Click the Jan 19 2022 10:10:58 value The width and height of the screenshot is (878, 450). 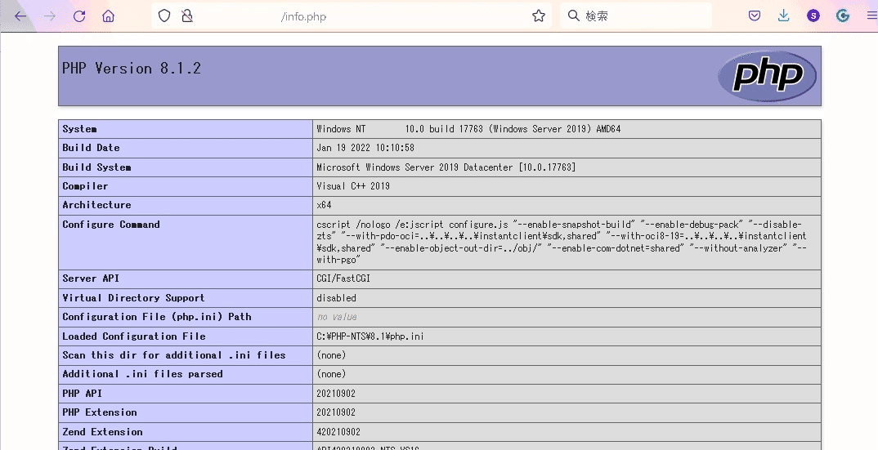click(x=365, y=148)
